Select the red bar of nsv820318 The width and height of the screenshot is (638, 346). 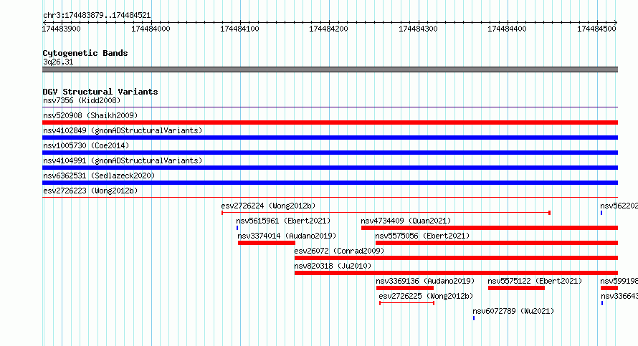tap(456, 273)
